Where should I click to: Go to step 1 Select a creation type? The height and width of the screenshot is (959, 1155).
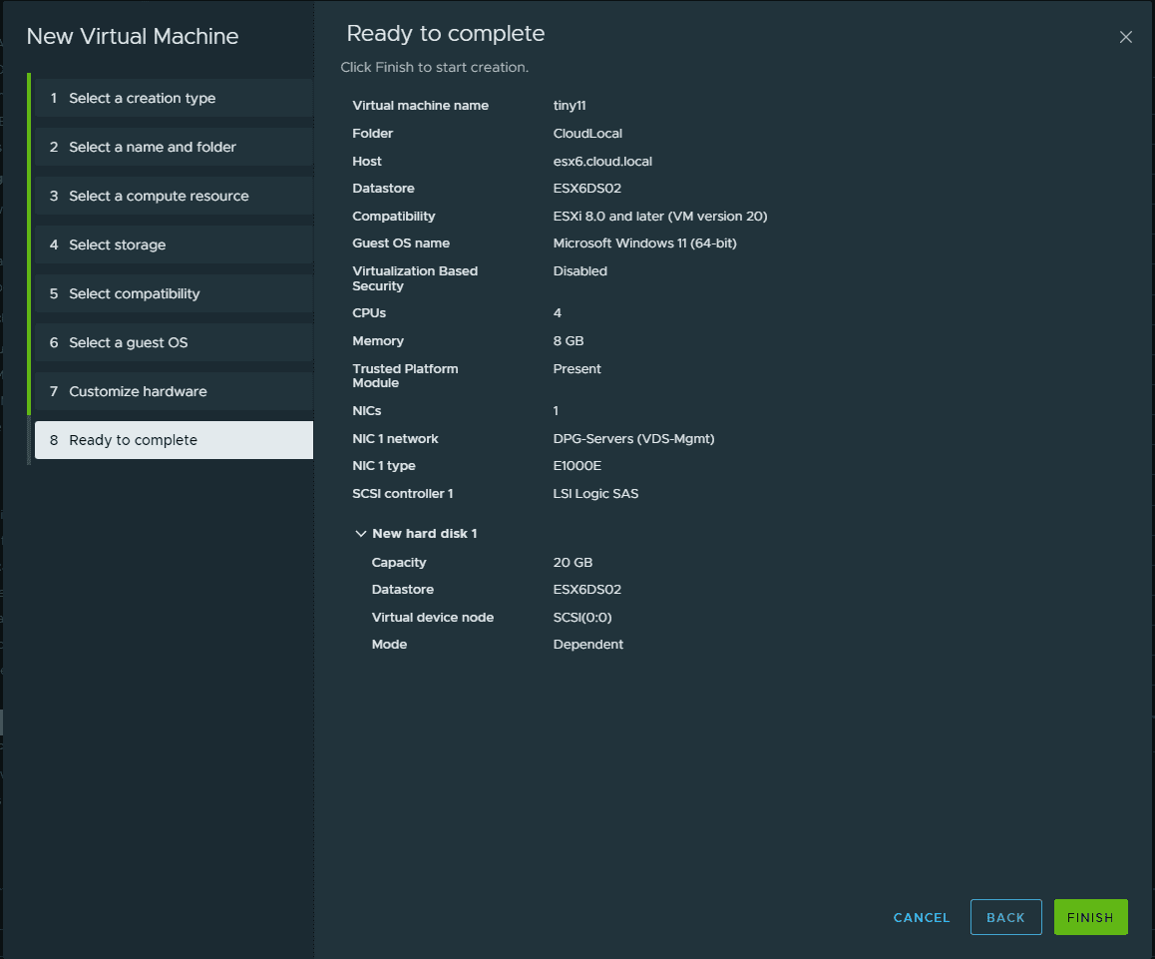[x=142, y=98]
